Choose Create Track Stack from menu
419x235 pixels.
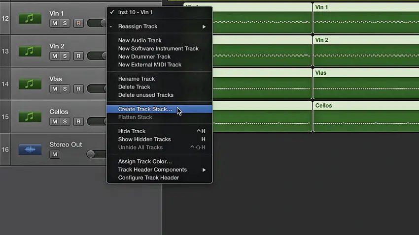click(145, 109)
